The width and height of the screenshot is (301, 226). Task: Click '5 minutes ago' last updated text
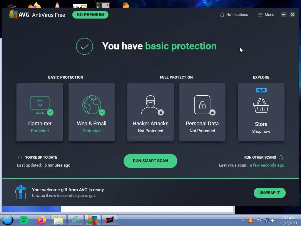57,165
